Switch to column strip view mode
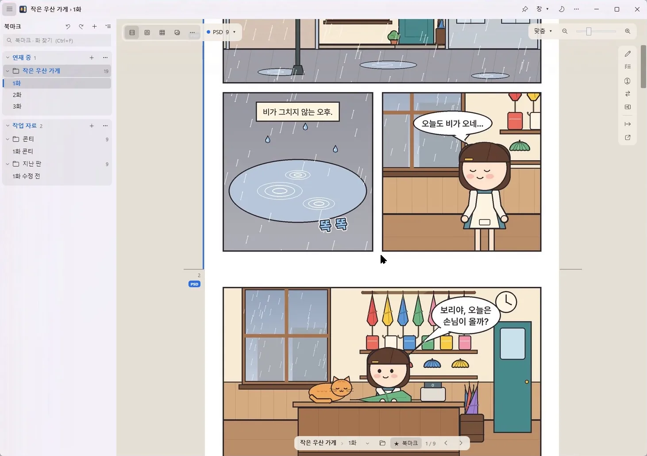Screen dimensions: 647x456 point(132,32)
